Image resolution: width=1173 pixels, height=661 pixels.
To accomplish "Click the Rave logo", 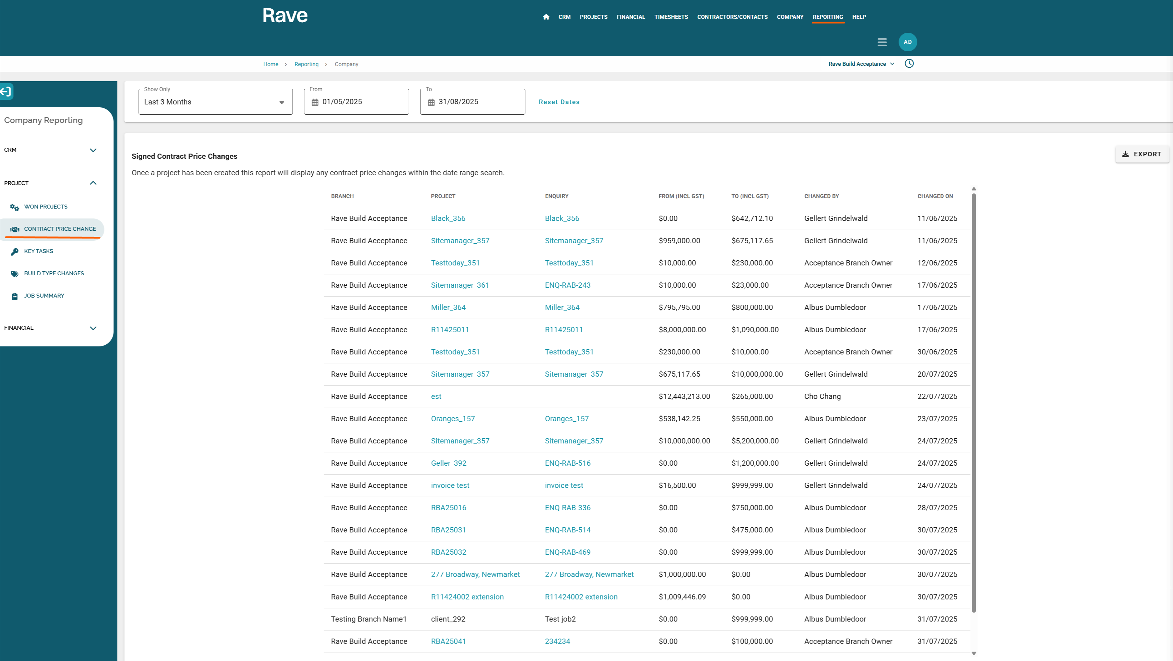I will tap(285, 16).
